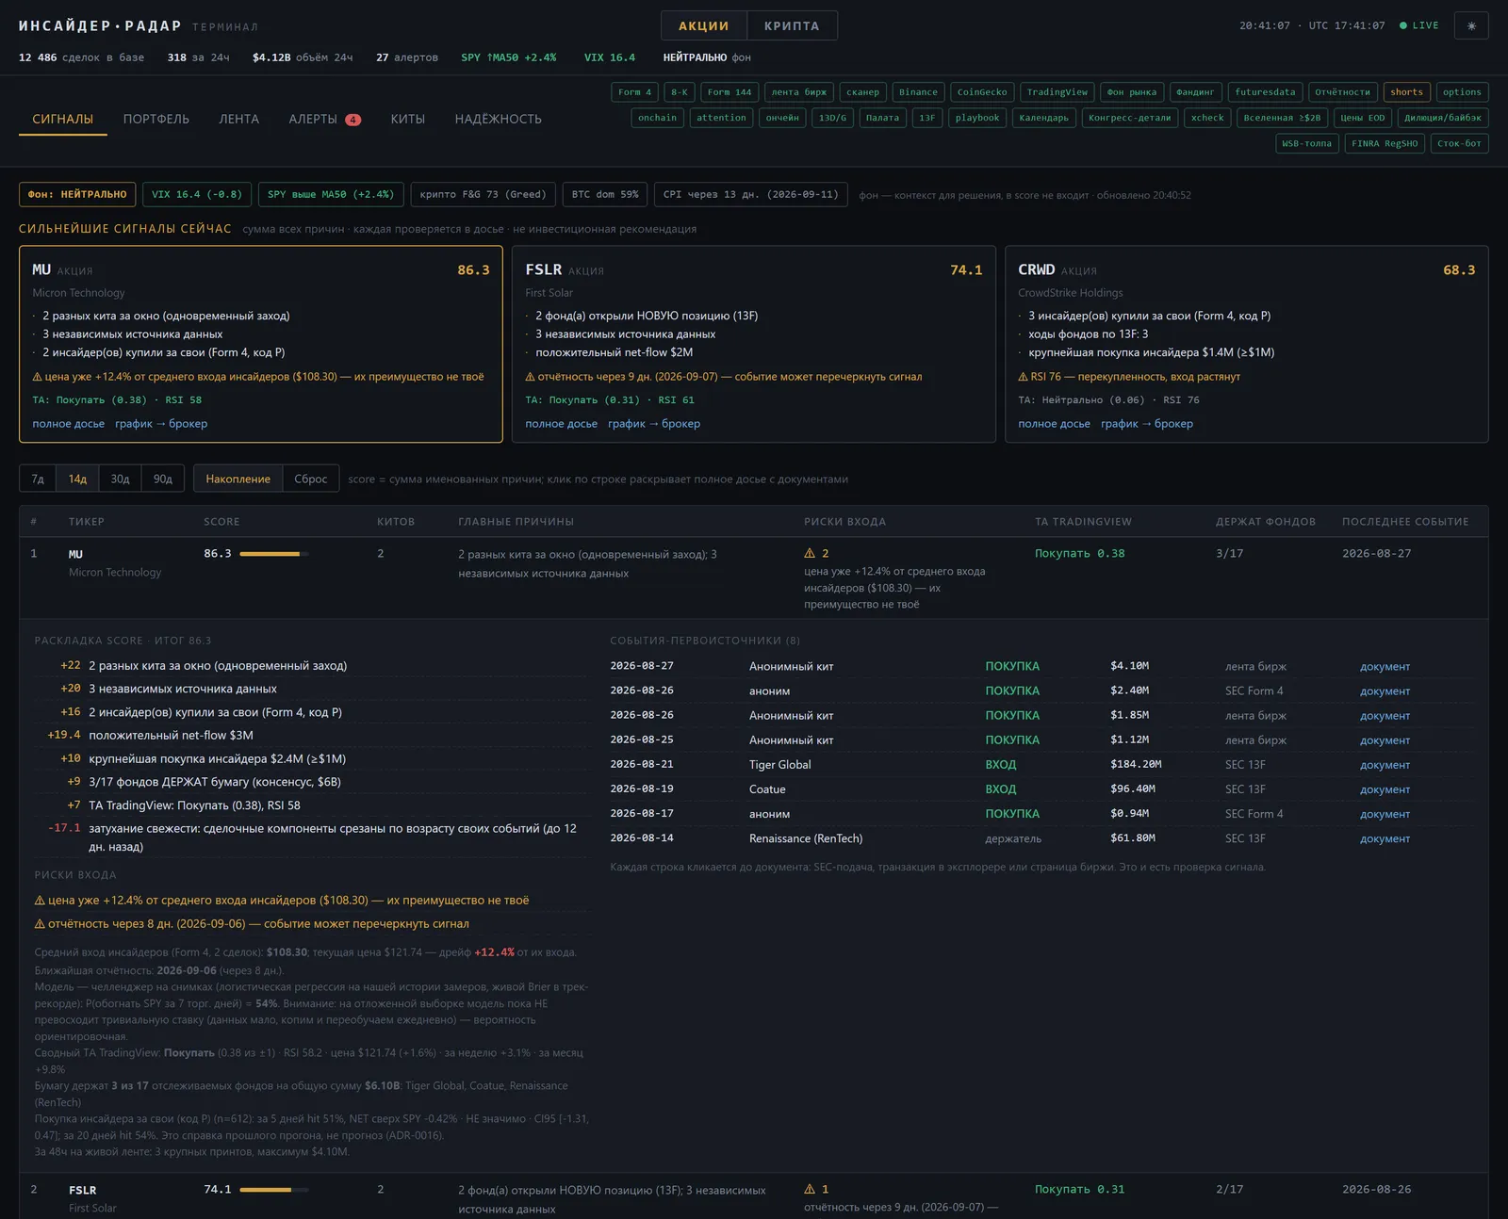Select the 30д period
This screenshot has width=1508, height=1219.
point(120,479)
